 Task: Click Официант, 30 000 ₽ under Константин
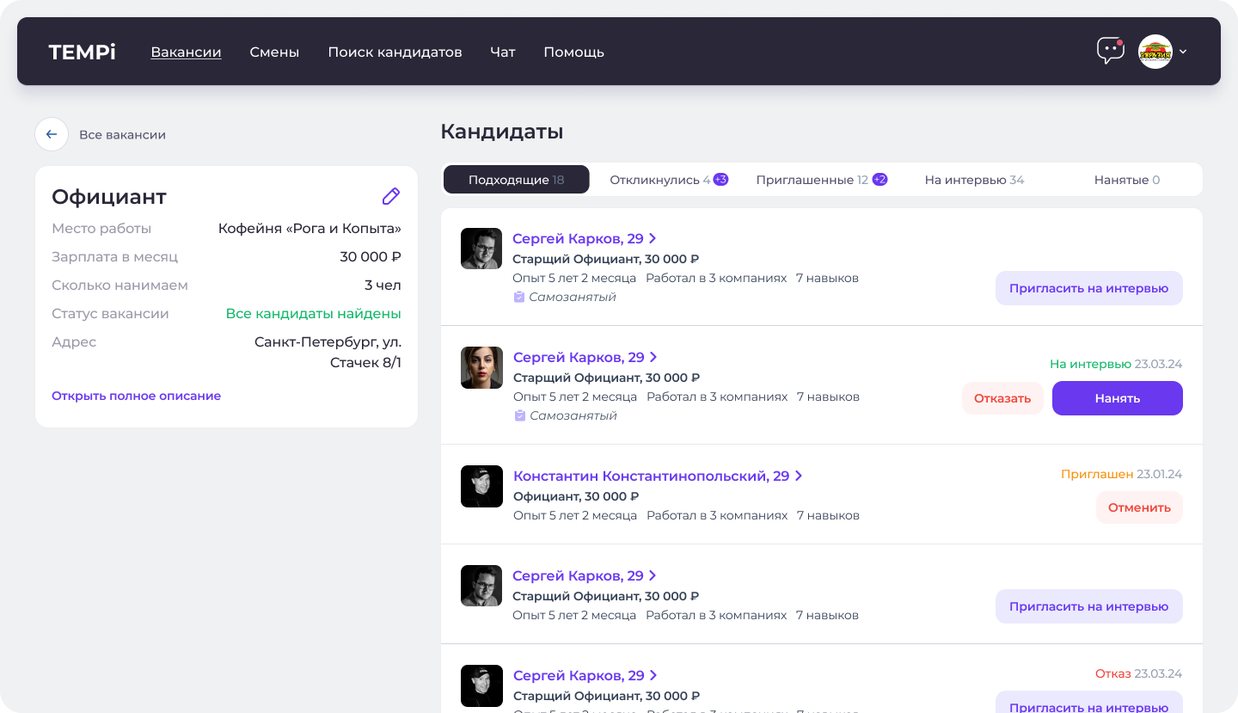click(x=576, y=496)
